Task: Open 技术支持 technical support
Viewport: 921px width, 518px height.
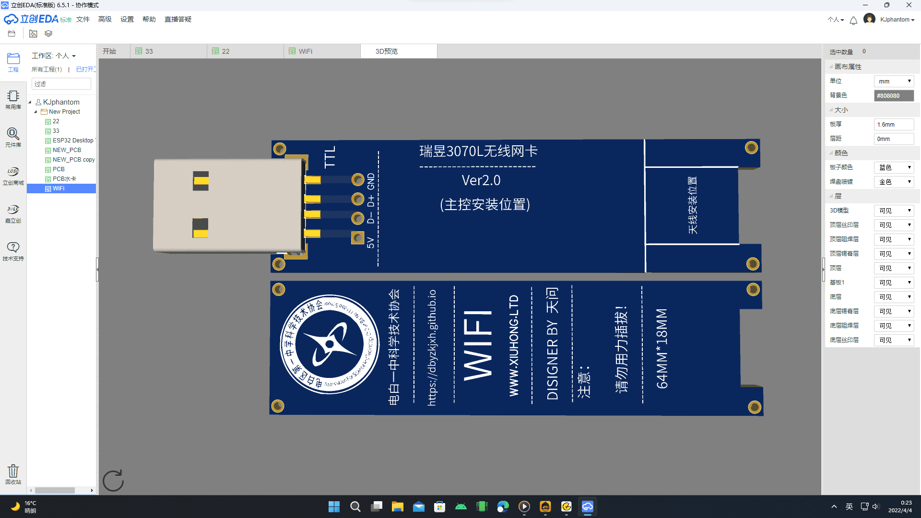Action: pos(13,251)
